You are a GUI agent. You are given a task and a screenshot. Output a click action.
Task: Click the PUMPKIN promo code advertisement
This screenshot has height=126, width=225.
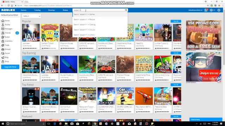tap(204, 35)
